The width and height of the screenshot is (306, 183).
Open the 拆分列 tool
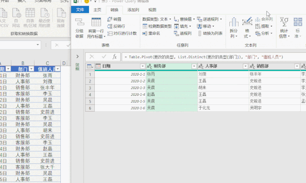234,28
